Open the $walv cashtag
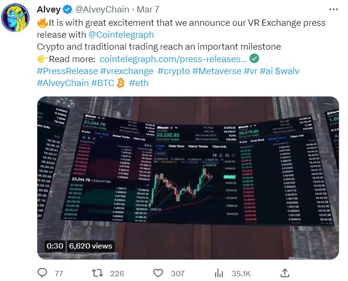 [x=287, y=71]
